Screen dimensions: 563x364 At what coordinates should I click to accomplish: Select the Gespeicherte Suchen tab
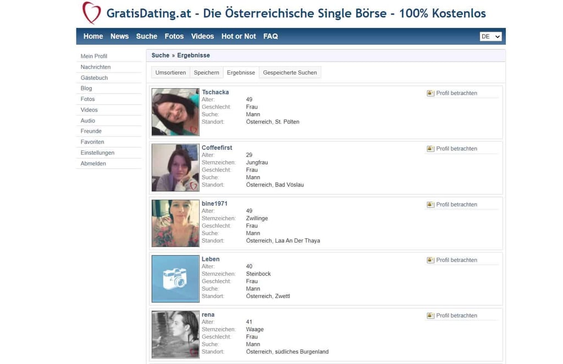(x=290, y=72)
